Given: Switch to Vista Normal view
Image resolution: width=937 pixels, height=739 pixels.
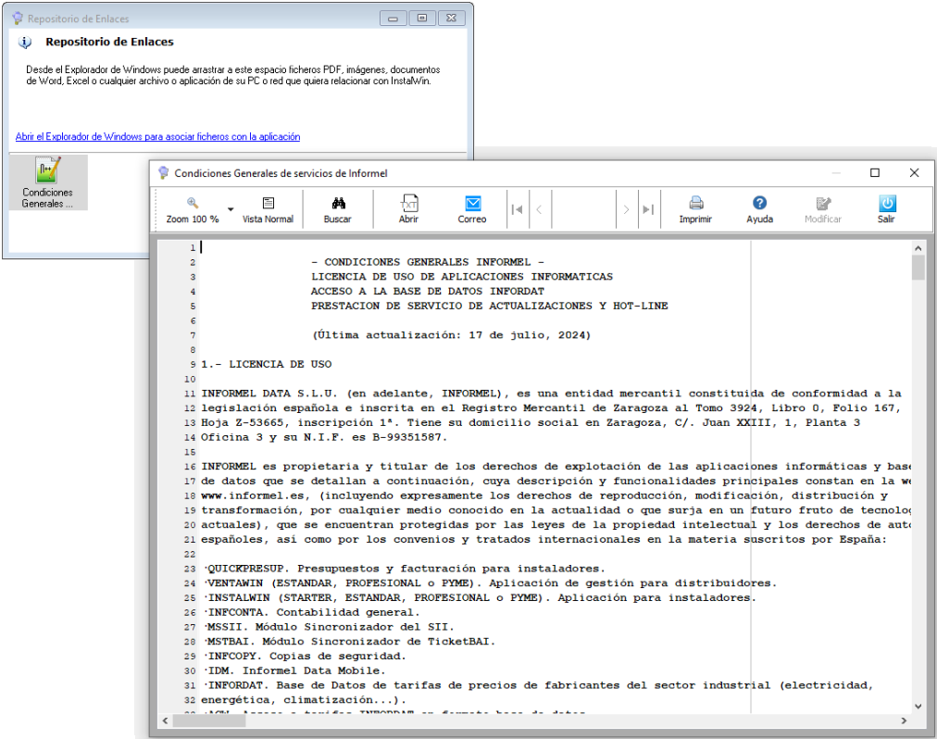Looking at the screenshot, I should pos(268,210).
